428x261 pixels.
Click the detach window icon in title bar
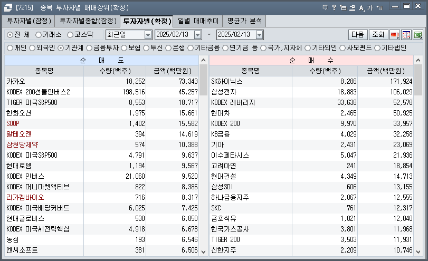click(343, 7)
